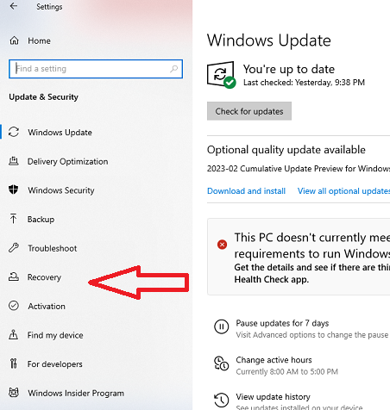This screenshot has width=390, height=410.
Task: Click the Recovery icon in the sidebar
Action: pyautogui.click(x=14, y=276)
